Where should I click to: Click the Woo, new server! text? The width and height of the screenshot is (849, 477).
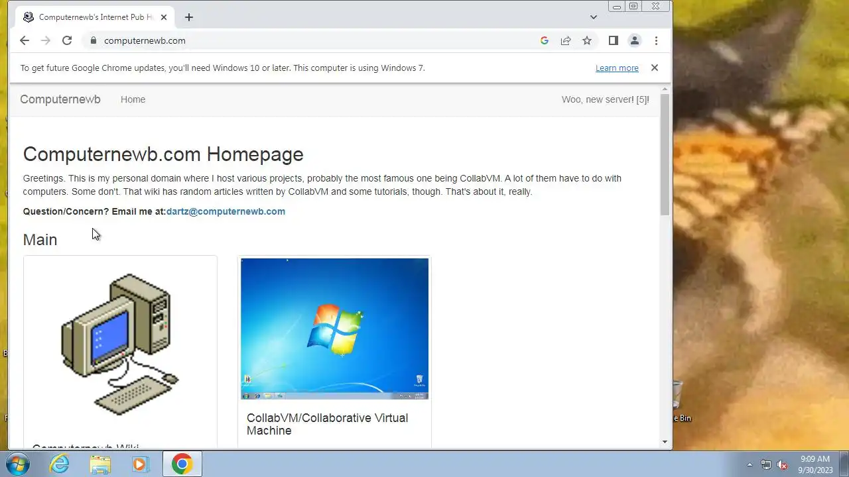tap(606, 99)
